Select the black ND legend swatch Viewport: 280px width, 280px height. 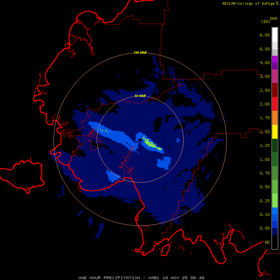coord(275,242)
